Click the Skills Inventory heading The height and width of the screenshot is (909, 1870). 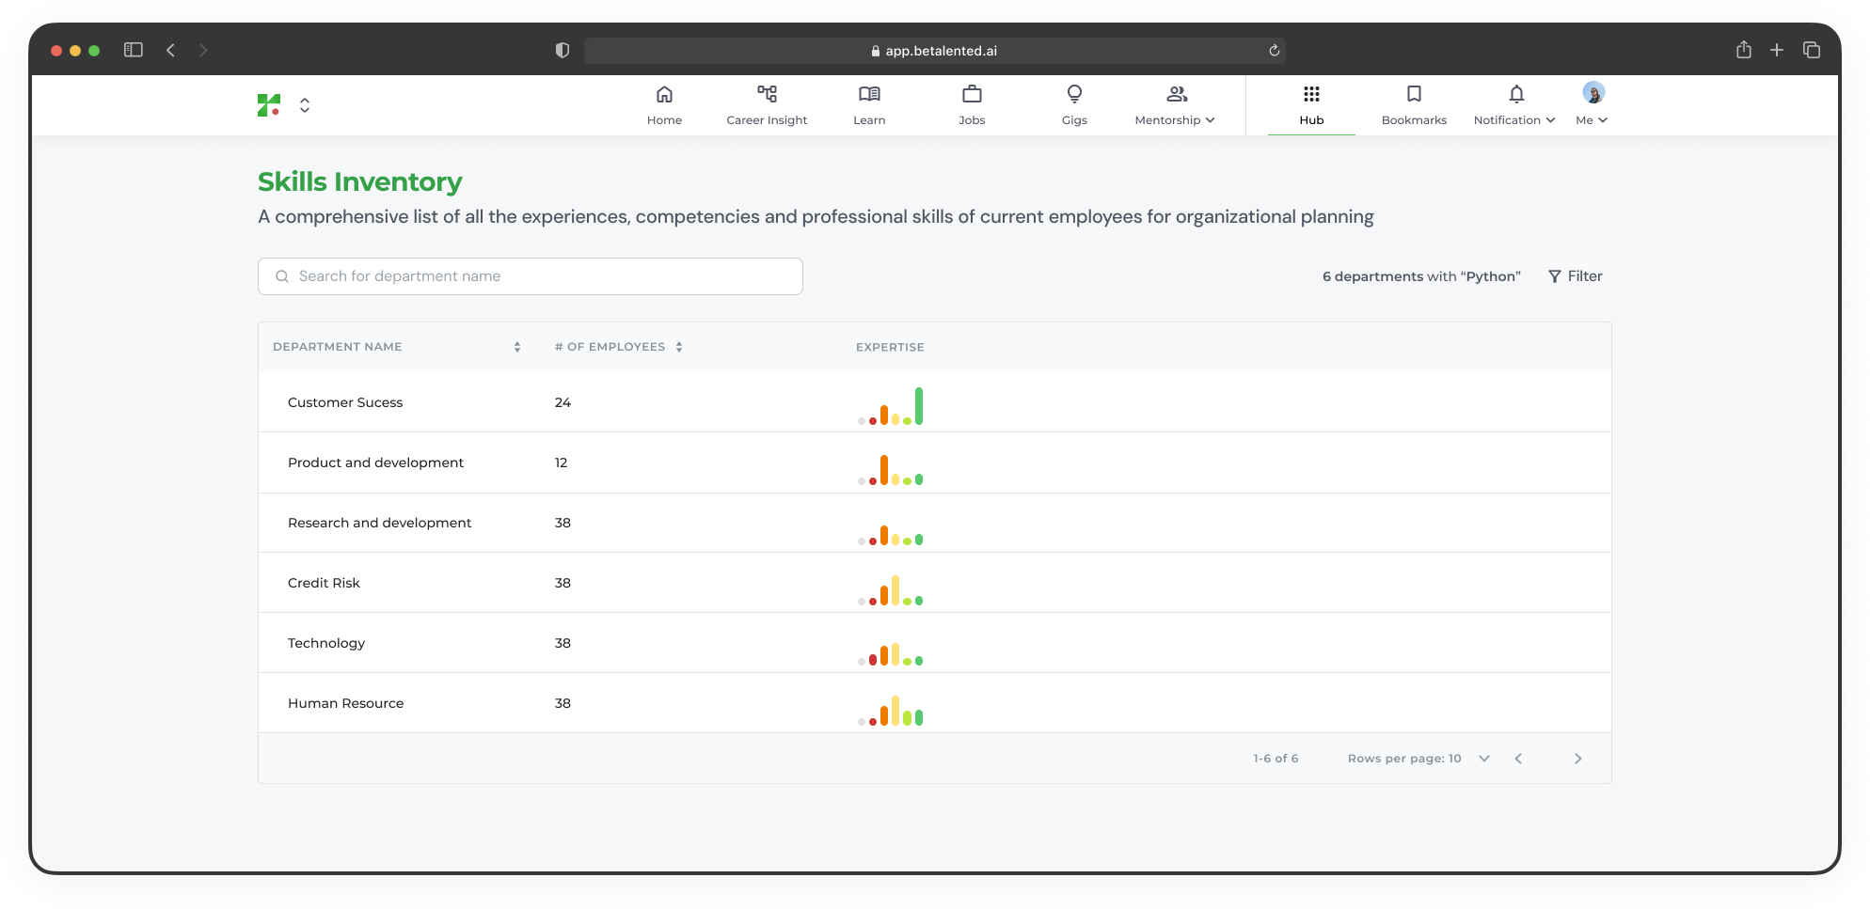tap(360, 181)
